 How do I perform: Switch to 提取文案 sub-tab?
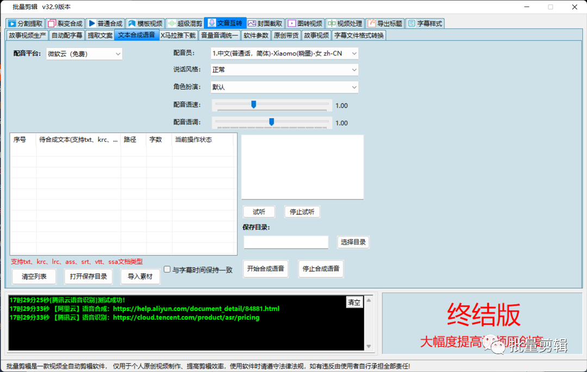pyautogui.click(x=100, y=35)
